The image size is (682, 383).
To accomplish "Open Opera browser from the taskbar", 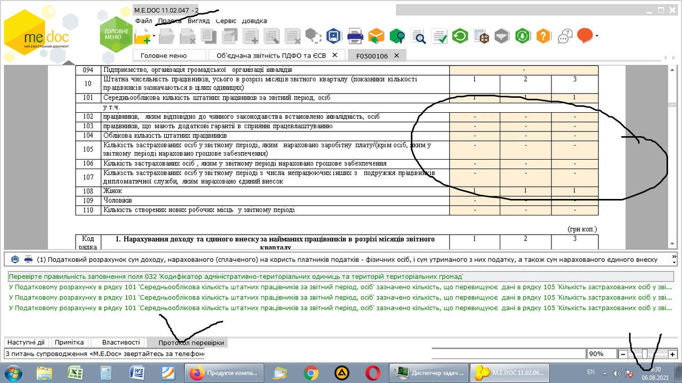I will point(373,373).
